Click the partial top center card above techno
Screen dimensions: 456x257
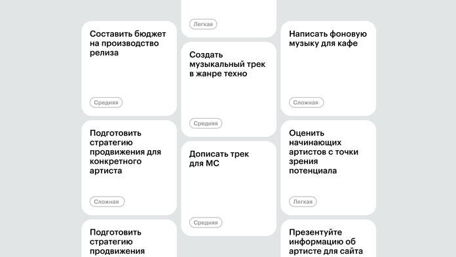point(229,18)
